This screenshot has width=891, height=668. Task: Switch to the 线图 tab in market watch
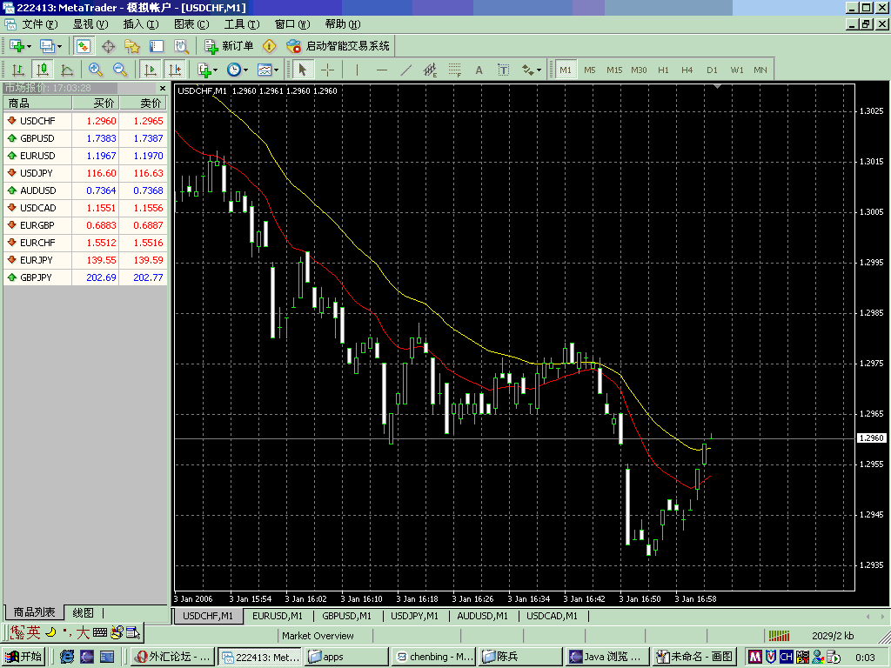84,612
